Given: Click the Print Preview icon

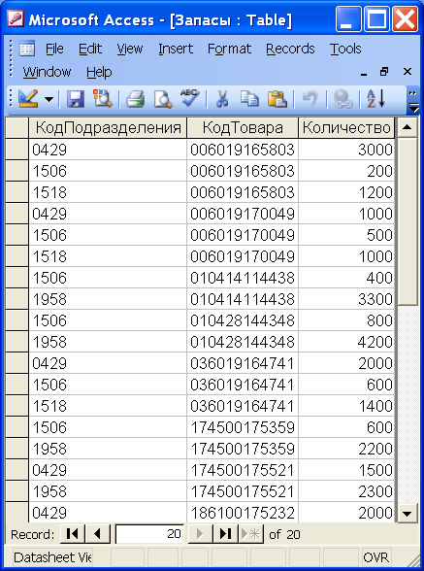Looking at the screenshot, I should click(163, 99).
